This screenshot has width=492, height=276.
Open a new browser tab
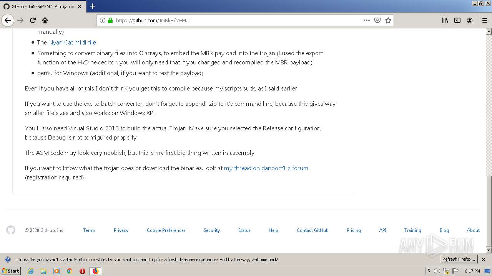[93, 6]
